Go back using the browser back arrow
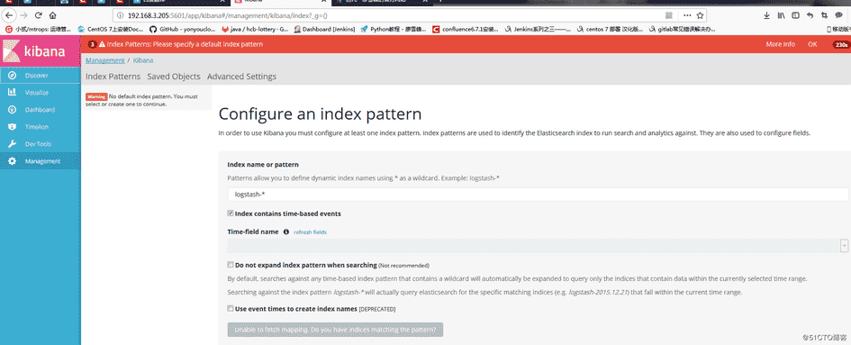 (9, 15)
